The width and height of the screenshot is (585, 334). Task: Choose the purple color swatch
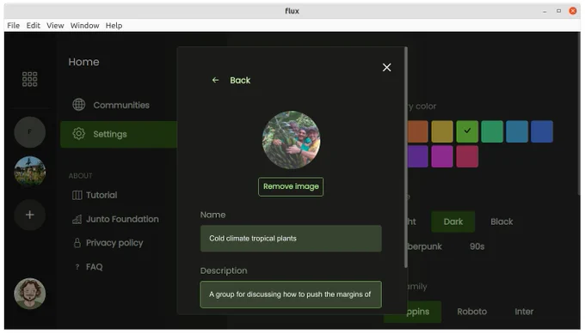[417, 156]
